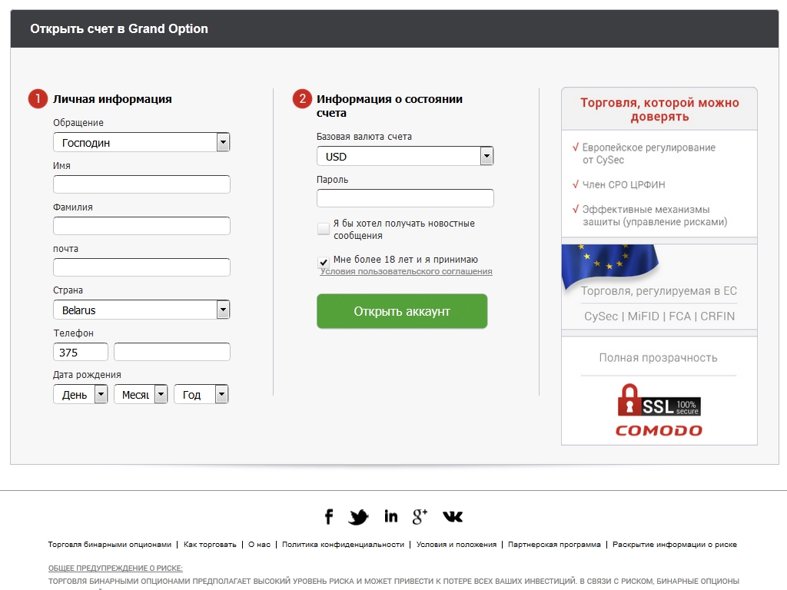This screenshot has width=787, height=590.
Task: Focus the Пароль password field
Action: pyautogui.click(x=405, y=198)
